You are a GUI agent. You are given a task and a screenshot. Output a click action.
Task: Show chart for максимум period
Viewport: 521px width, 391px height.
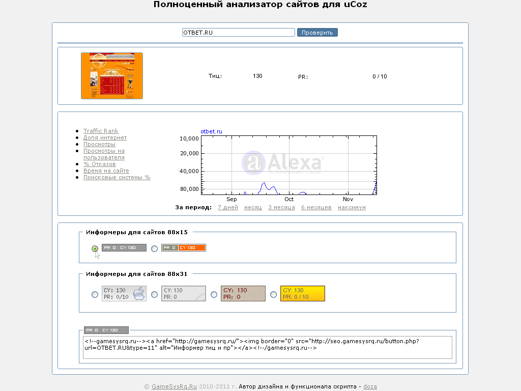352,208
